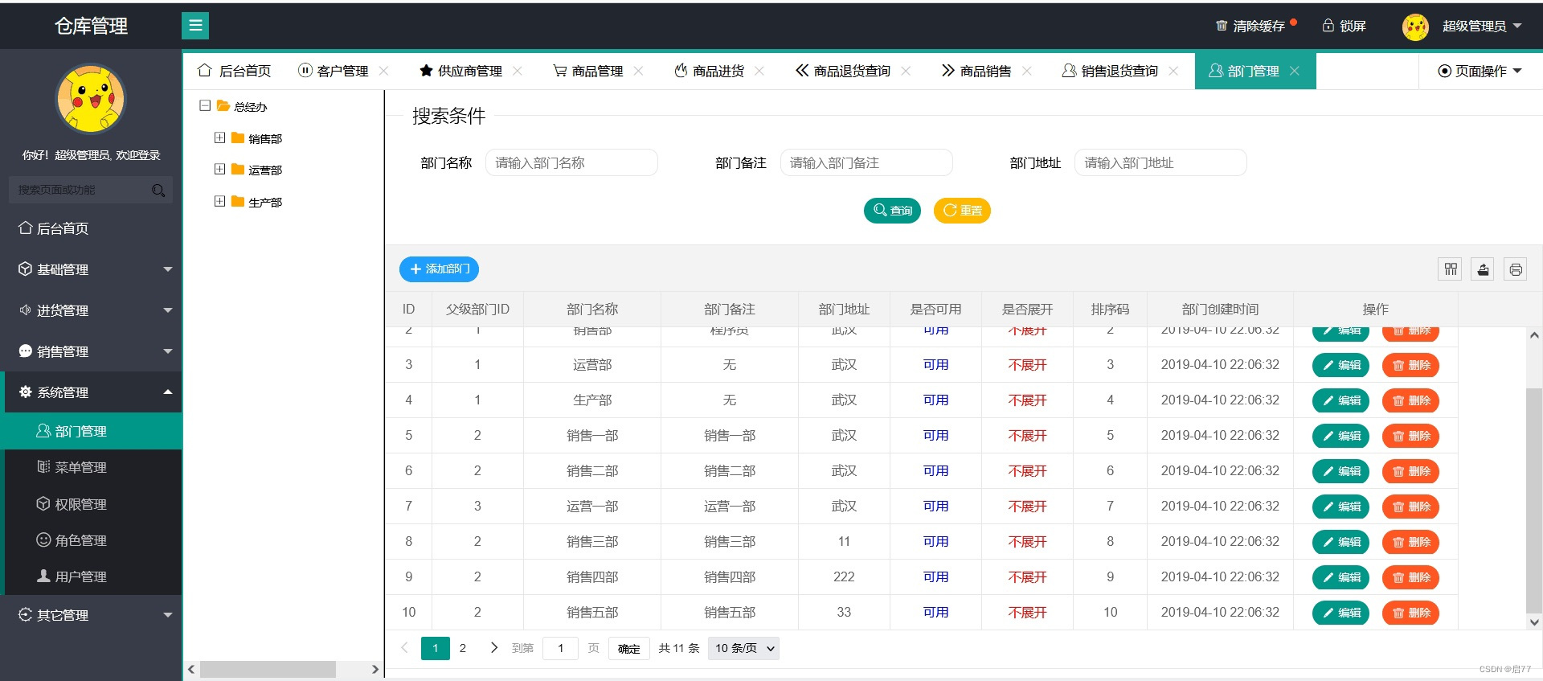1543x681 pixels.
Task: Go to page 2 in pagination
Action: 463,648
